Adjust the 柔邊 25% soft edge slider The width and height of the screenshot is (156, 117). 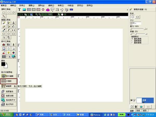139,34
